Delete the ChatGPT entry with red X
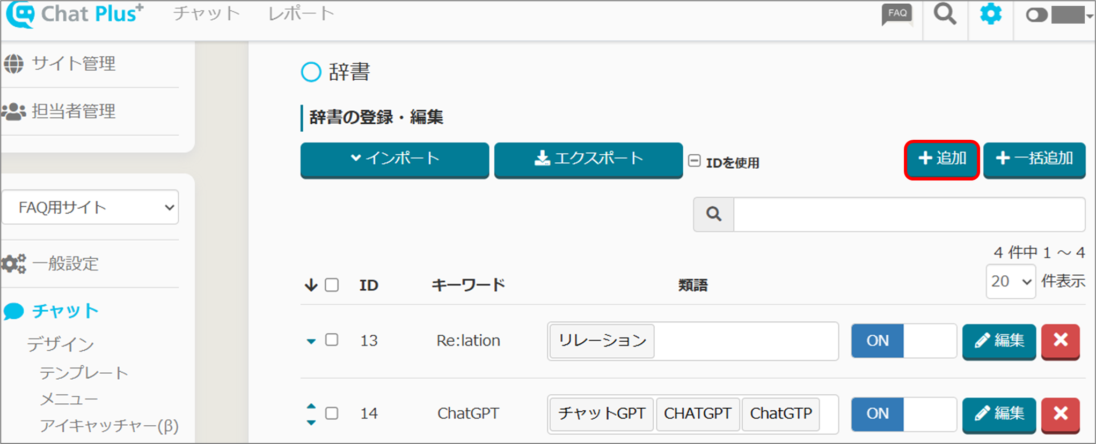 (x=1060, y=413)
